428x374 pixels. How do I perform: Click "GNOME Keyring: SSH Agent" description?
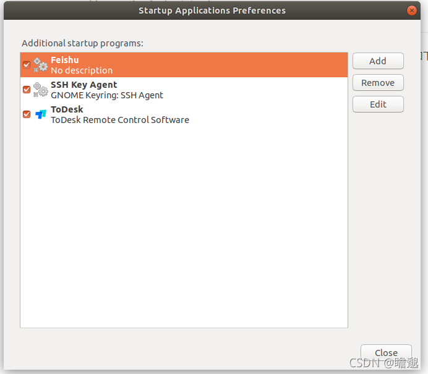107,95
